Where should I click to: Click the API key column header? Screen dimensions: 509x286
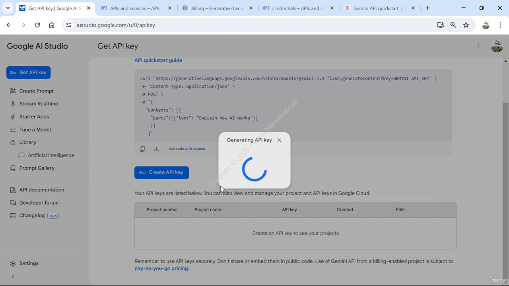coord(289,210)
